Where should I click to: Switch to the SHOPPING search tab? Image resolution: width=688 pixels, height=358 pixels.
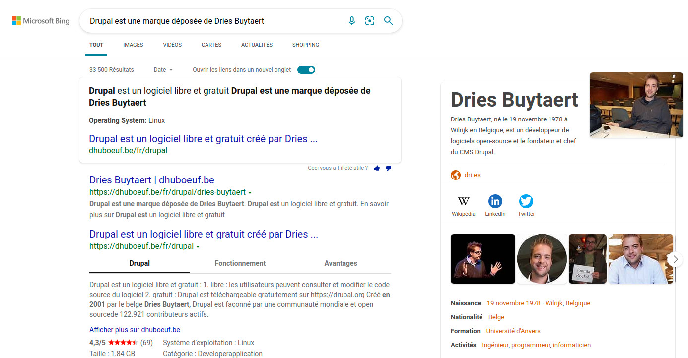tap(306, 45)
